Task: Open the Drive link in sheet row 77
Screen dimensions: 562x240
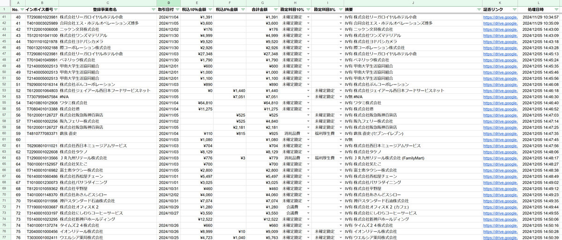Action: pyautogui.click(x=500, y=237)
